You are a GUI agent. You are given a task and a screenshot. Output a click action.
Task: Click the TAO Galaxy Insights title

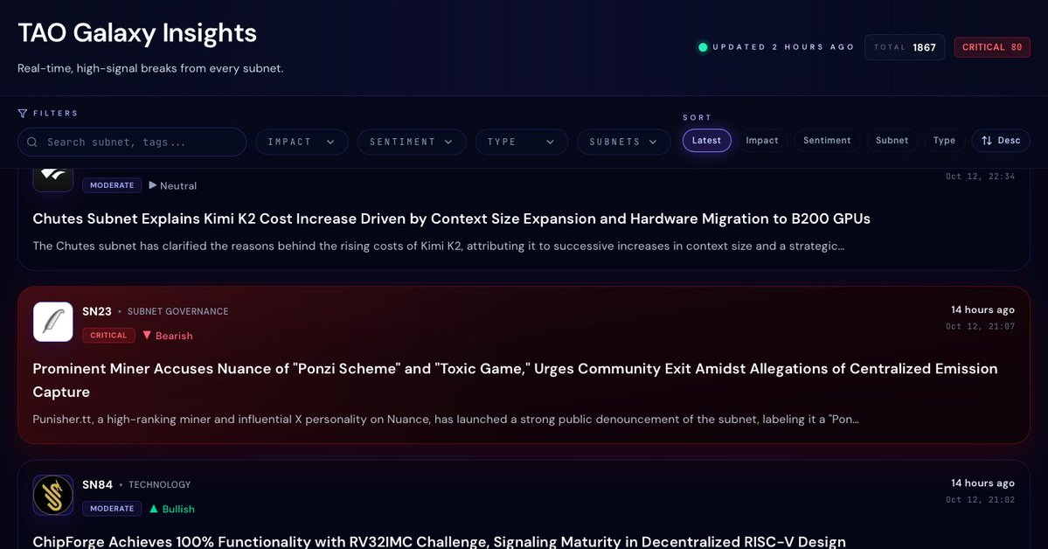click(137, 32)
